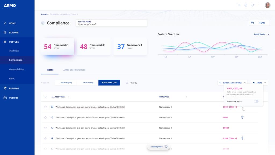This screenshot has width=275, height=155.
Task: Open settings gear in top bar
Action: click(246, 5)
